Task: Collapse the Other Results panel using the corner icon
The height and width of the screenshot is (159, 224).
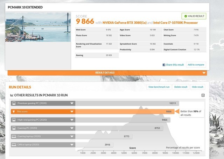Action: coord(203,95)
